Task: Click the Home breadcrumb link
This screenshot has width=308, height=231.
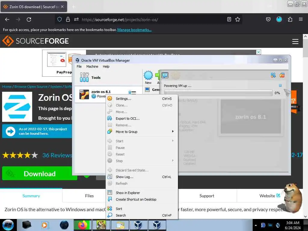Action: 7,86
